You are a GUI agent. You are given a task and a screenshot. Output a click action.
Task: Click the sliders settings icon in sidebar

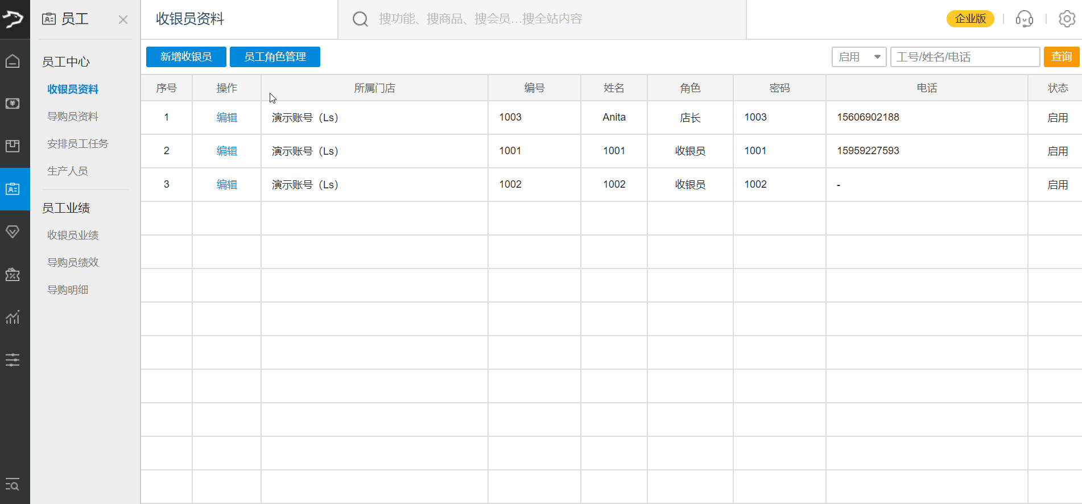13,360
